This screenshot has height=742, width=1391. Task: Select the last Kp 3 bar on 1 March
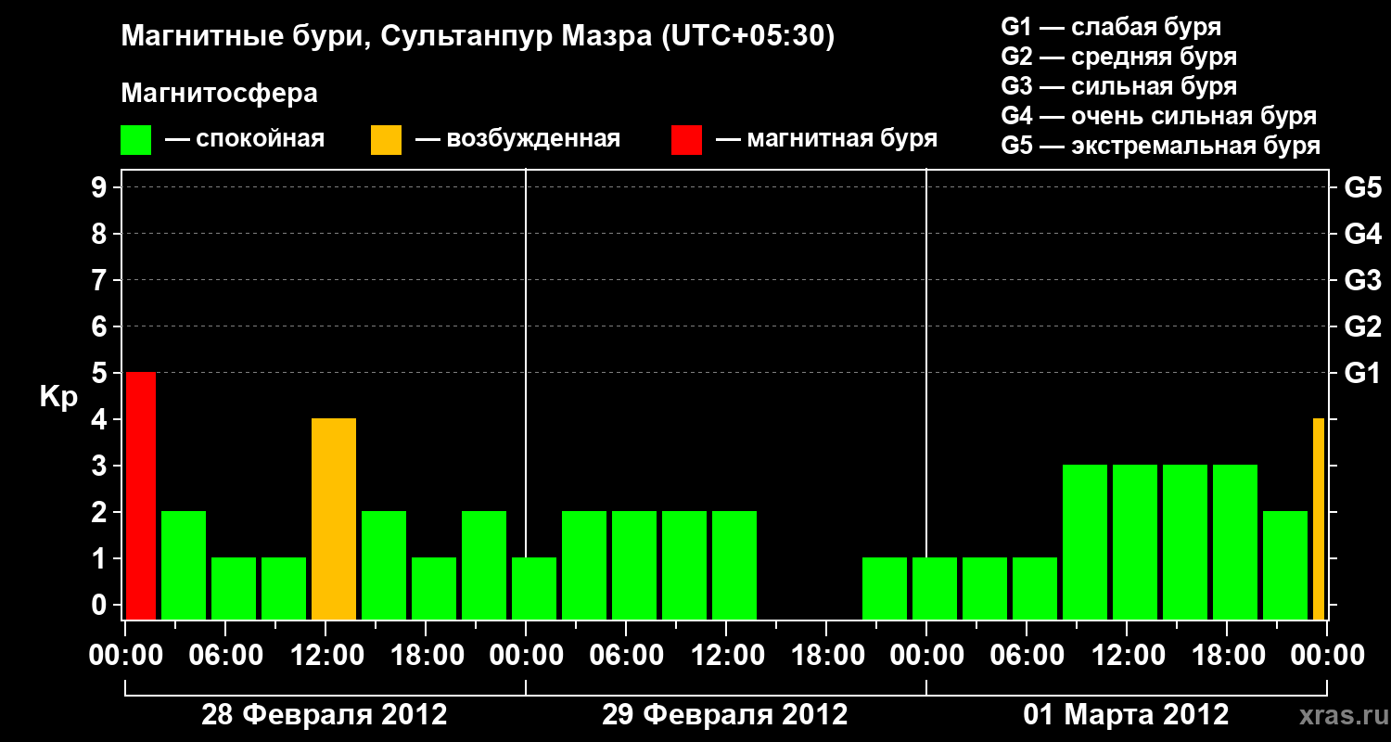point(1235,543)
